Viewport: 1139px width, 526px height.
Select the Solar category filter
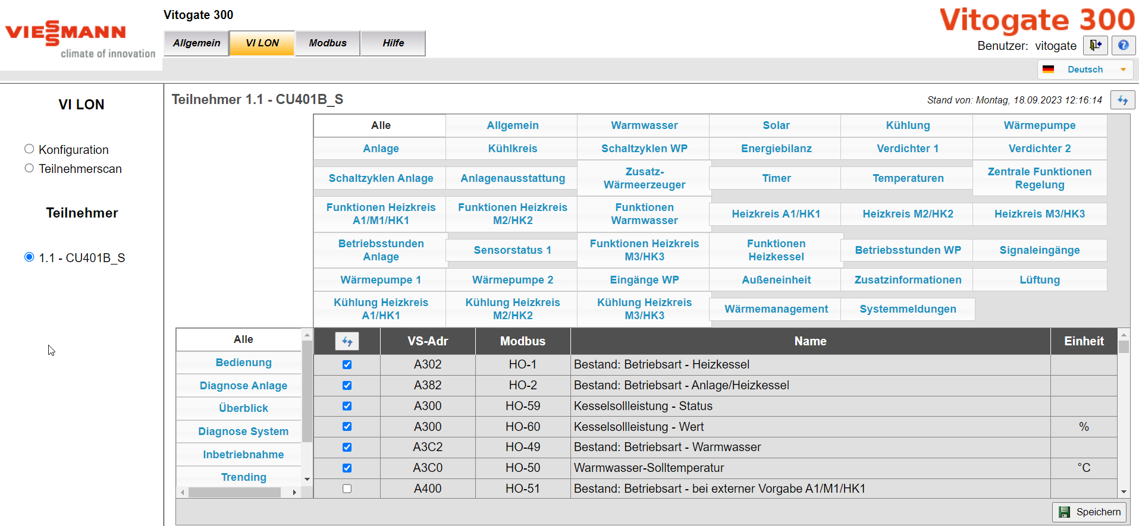(776, 125)
